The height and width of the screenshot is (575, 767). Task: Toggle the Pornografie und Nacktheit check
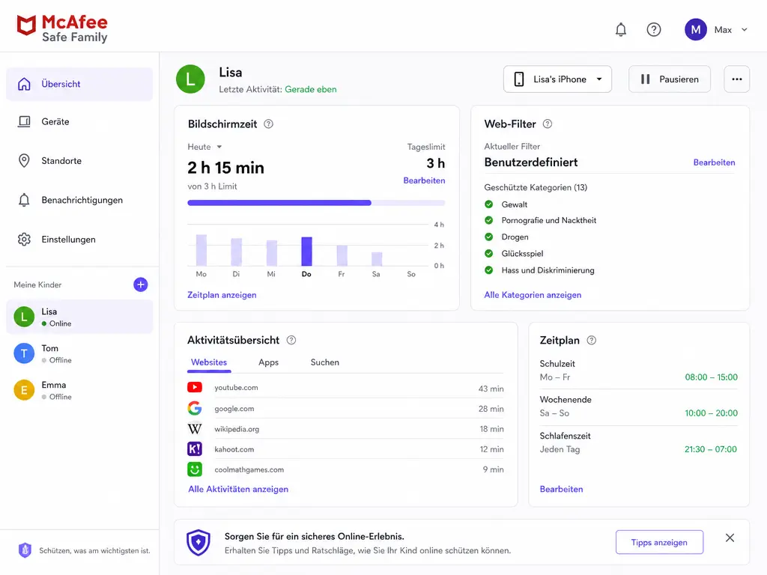click(488, 221)
